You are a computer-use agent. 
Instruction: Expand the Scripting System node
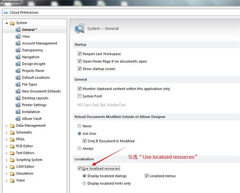pos(6,160)
